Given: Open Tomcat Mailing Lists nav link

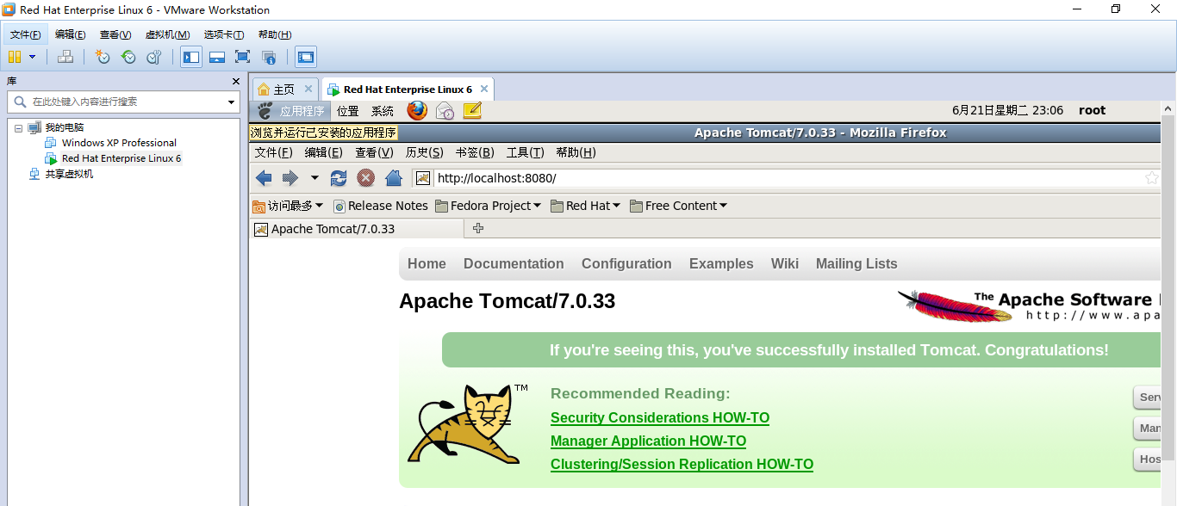Looking at the screenshot, I should [856, 263].
